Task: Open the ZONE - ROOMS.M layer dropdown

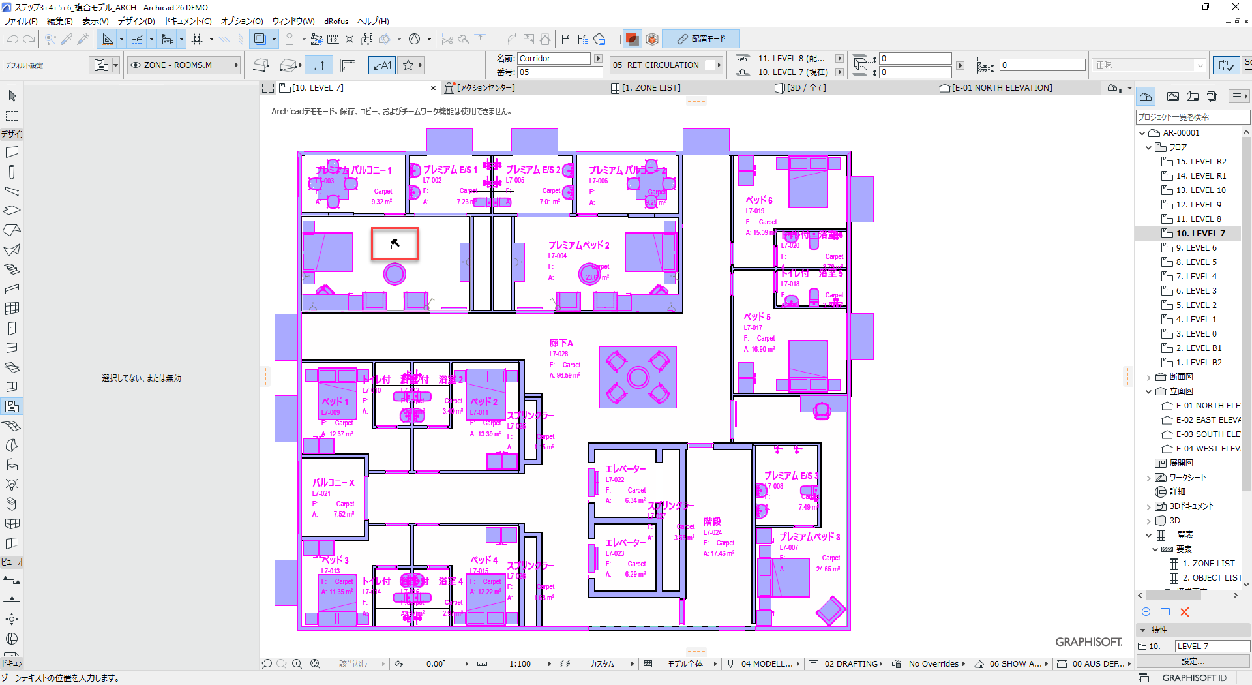Action: 183,65
